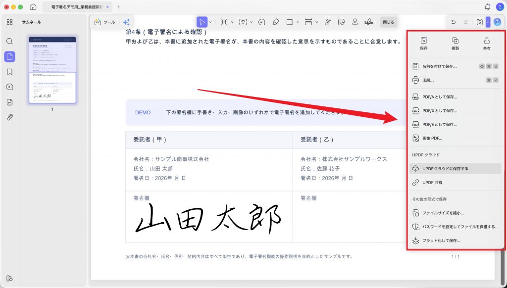Image resolution: width=507 pixels, height=288 pixels.
Task: Open the search panel in the sidebar
Action: click(x=10, y=42)
